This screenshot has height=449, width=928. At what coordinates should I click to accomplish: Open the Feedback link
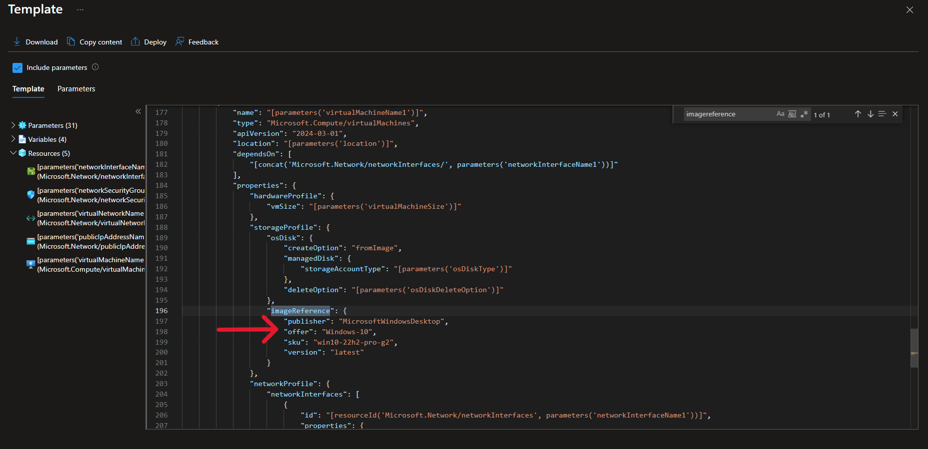pos(197,42)
